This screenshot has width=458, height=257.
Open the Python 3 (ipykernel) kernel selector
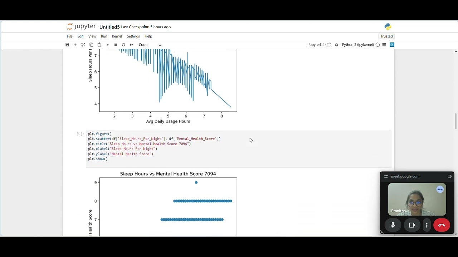[357, 45]
